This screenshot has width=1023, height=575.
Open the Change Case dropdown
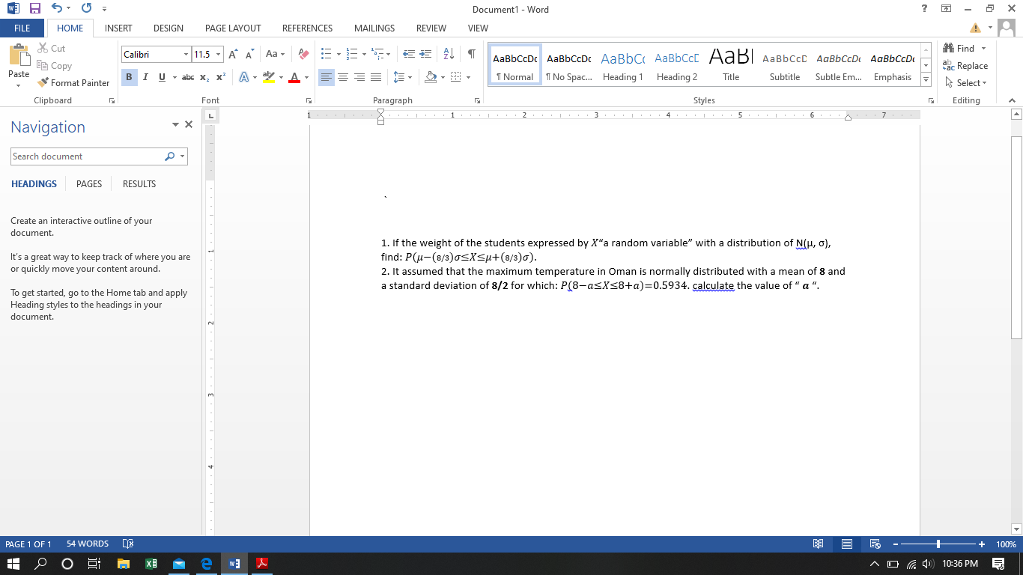(274, 55)
